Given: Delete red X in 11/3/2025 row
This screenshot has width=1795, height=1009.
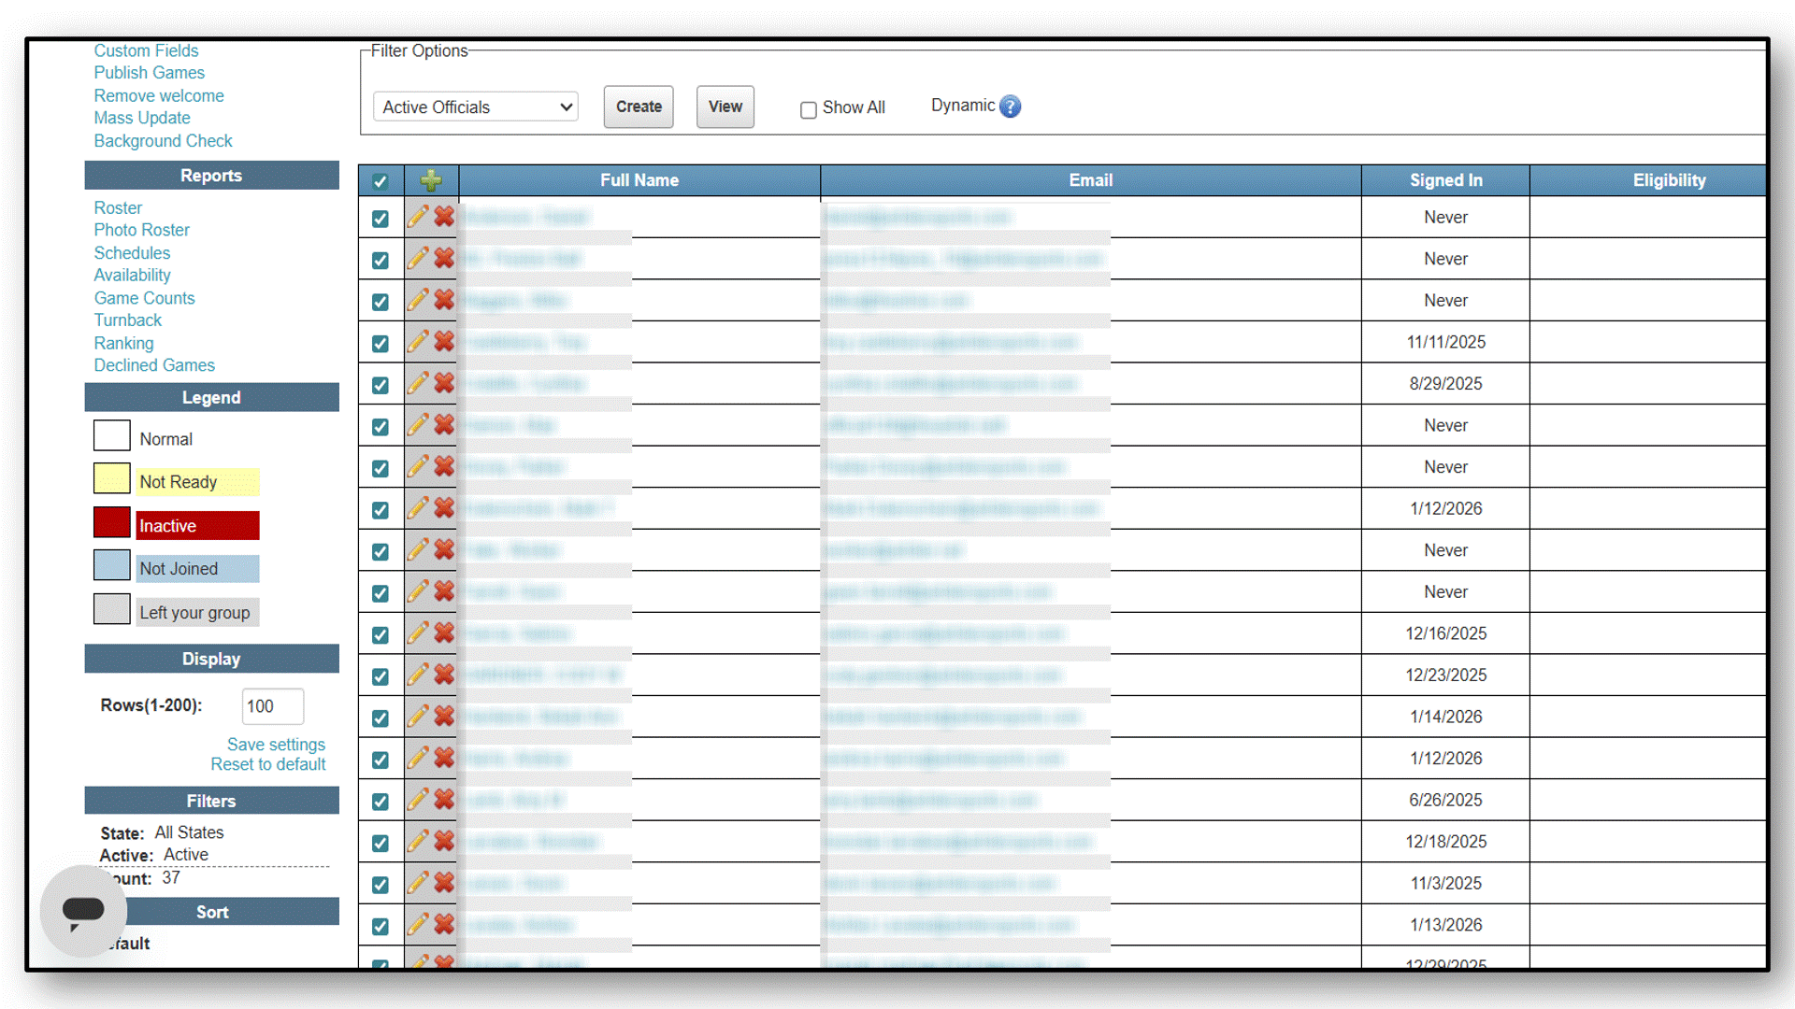Looking at the screenshot, I should pos(444,883).
